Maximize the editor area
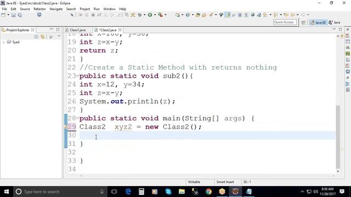The width and height of the screenshot is (351, 197). (340, 30)
